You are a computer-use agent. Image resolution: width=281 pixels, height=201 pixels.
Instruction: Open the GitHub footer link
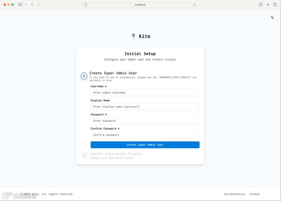pyautogui.click(x=254, y=194)
